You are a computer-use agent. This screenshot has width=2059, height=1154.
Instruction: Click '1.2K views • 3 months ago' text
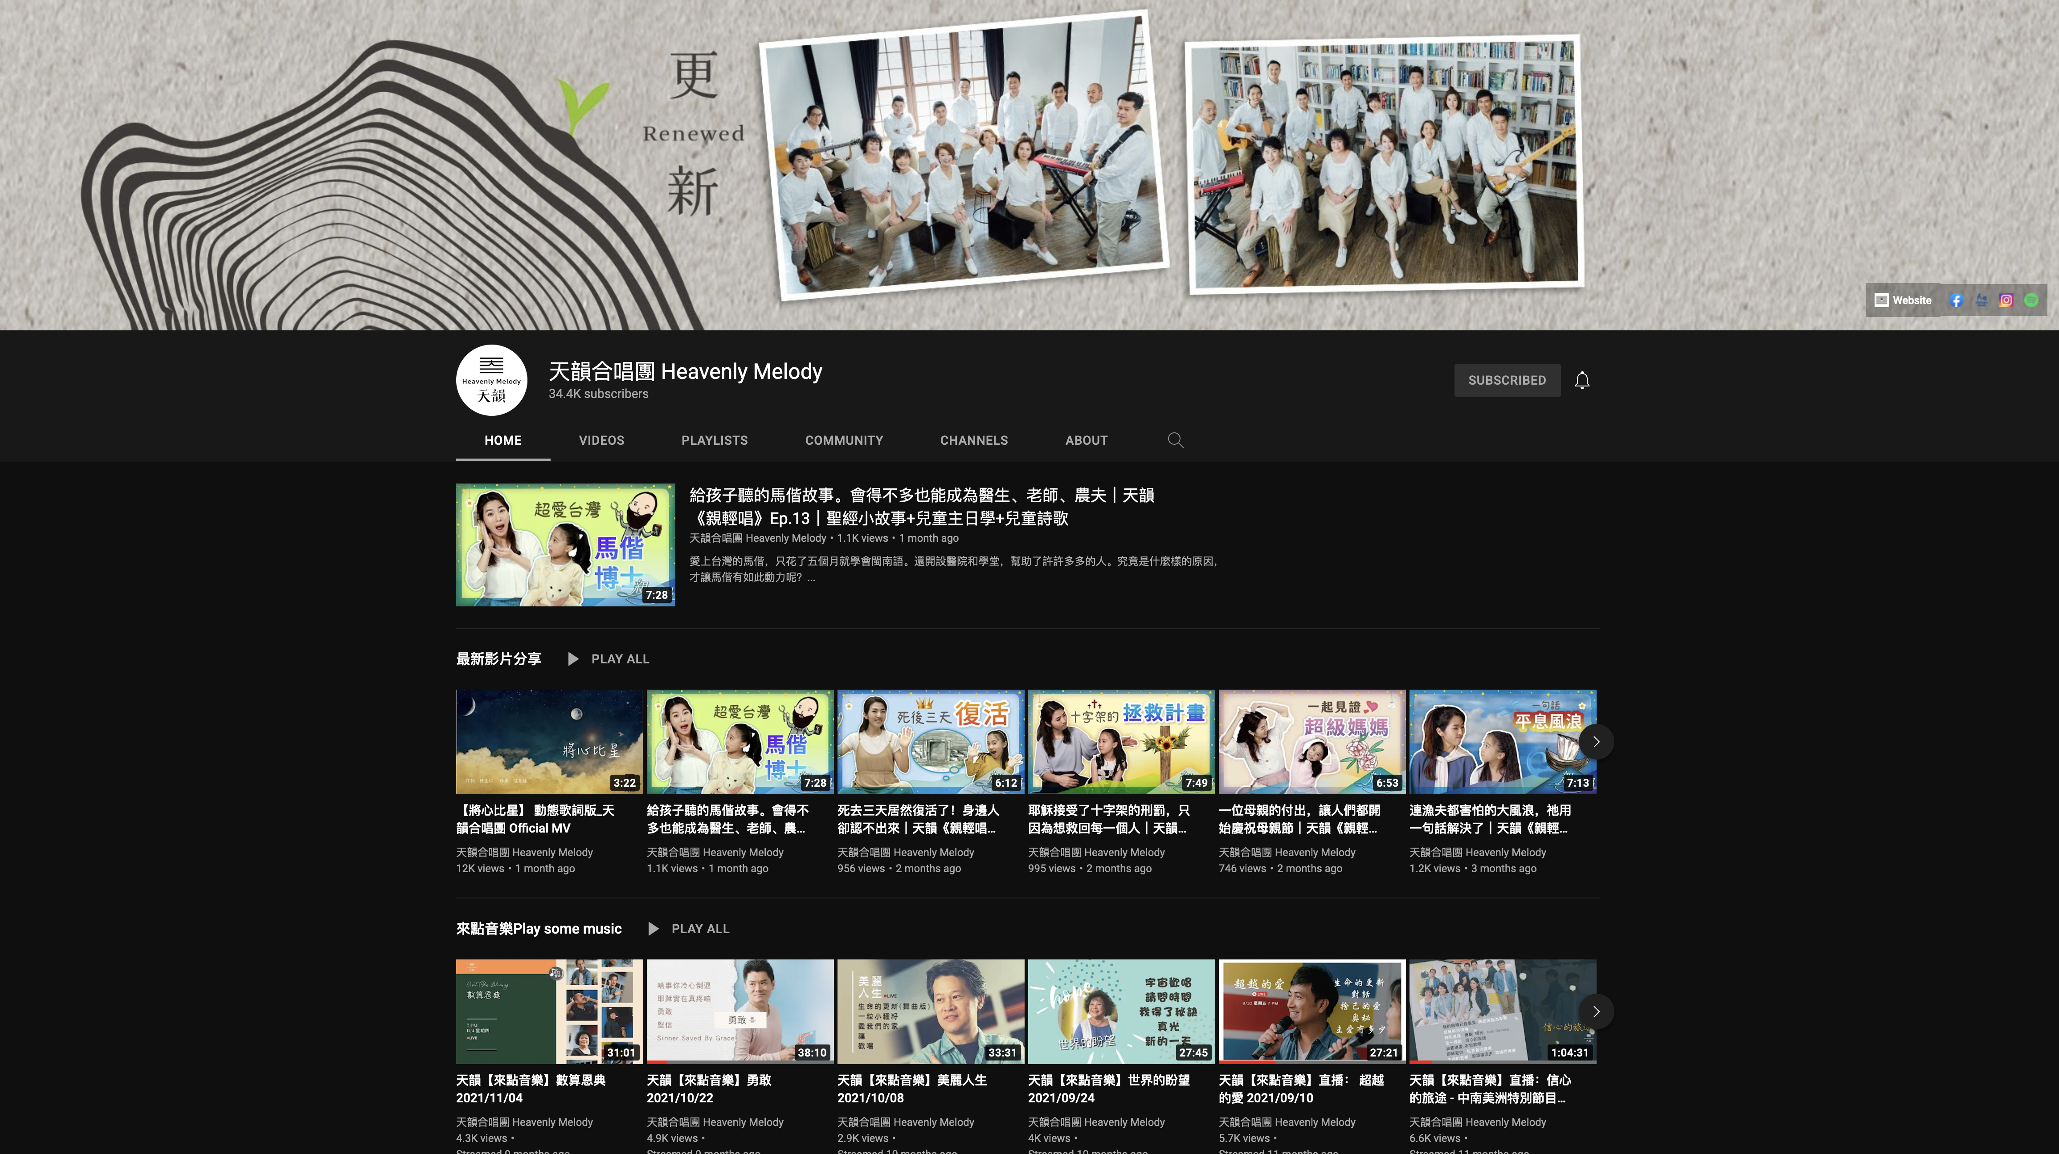1472,868
